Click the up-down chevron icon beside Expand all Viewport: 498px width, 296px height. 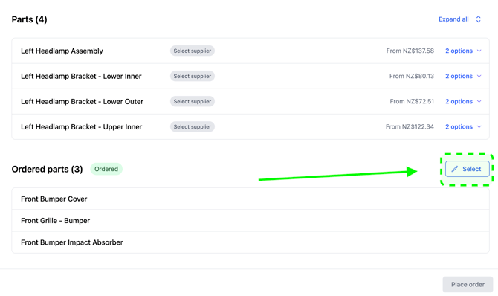tap(479, 19)
